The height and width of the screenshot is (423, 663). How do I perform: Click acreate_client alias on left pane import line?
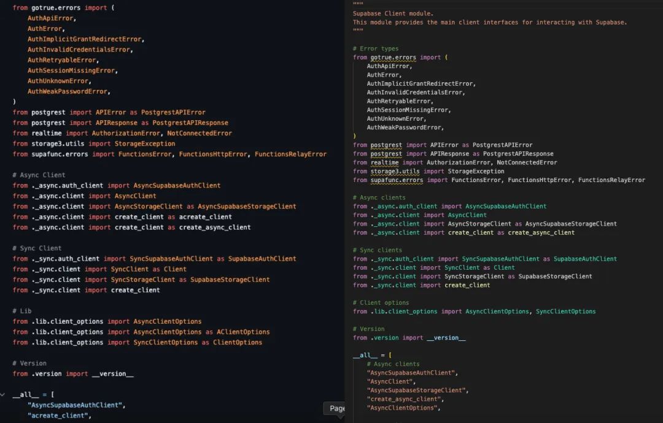[205, 217]
